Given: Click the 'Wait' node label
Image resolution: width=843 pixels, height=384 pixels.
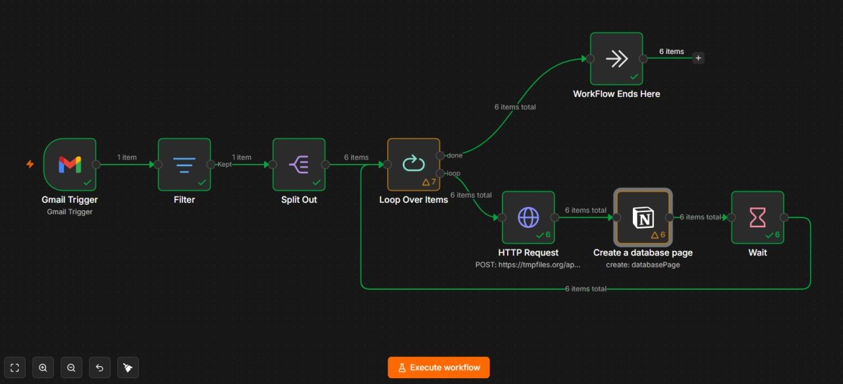Looking at the screenshot, I should (x=757, y=252).
